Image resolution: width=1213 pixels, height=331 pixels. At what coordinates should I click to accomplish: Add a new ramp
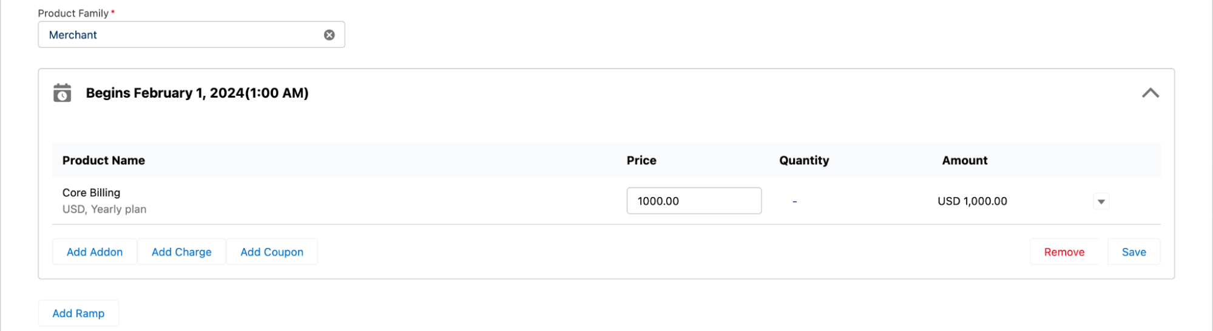coord(78,313)
